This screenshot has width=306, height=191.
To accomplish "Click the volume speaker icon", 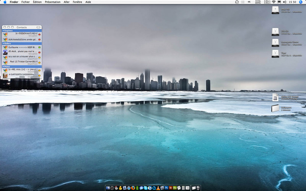I will tap(285, 2).
